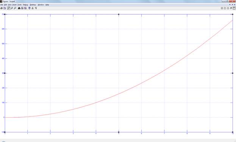The width and height of the screenshot is (236, 142).
Task: Open the Desktop menu
Action: click(x=33, y=5)
